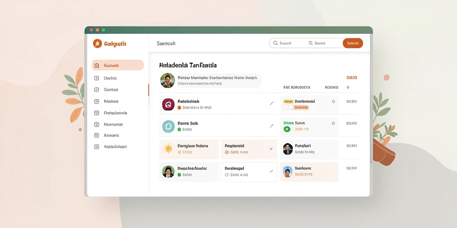Click the green window maximize dot in the title bar
The width and height of the screenshot is (457, 228).
(x=104, y=30)
